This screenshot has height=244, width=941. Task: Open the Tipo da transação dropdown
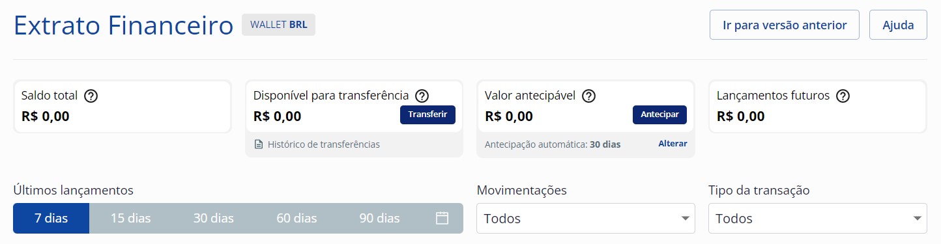[x=818, y=218]
